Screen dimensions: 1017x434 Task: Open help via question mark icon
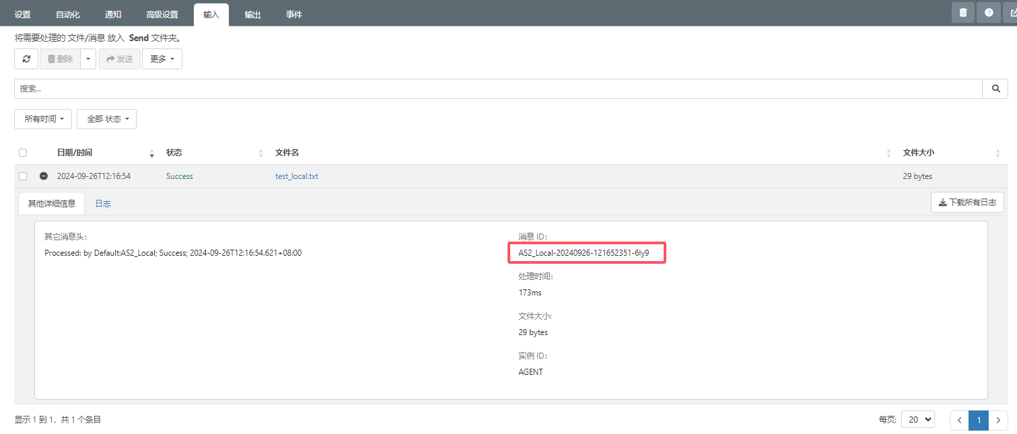click(x=989, y=12)
